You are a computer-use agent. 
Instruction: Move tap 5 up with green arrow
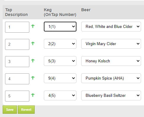pos(33,95)
